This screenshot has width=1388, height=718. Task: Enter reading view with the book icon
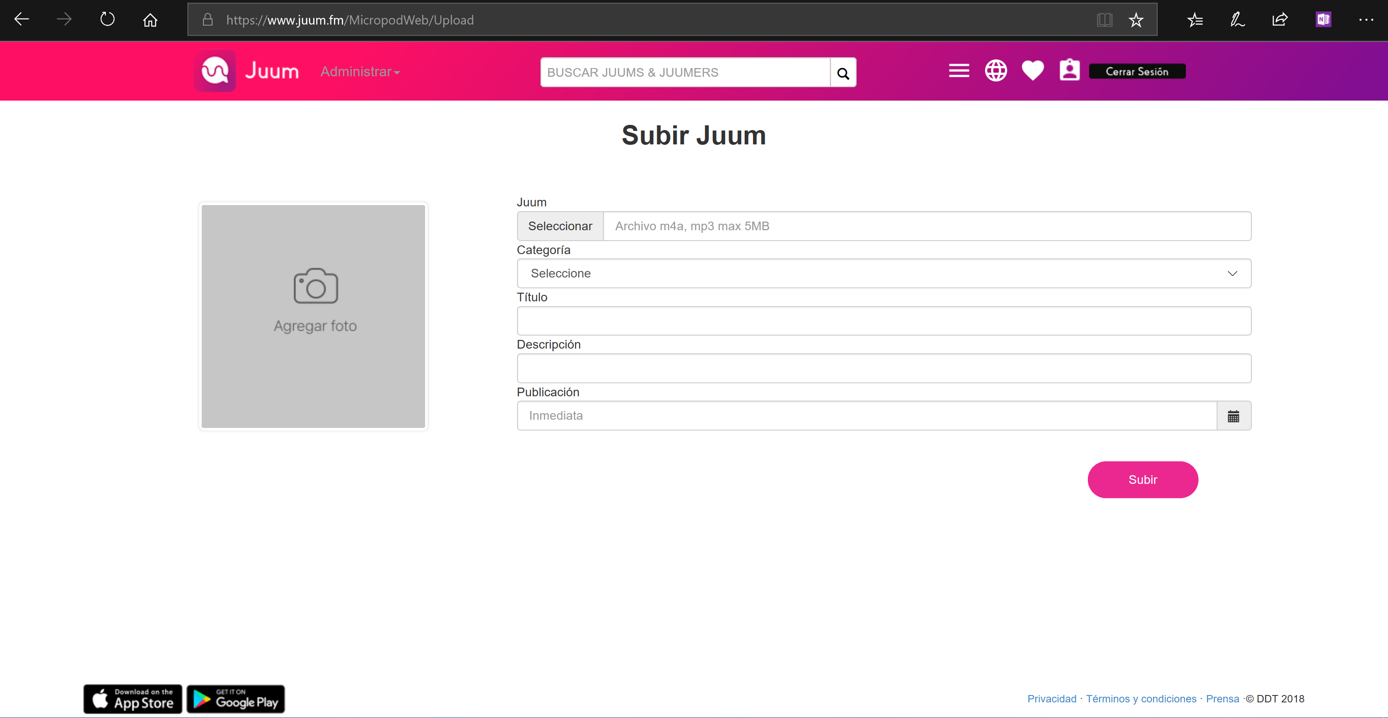tap(1104, 20)
